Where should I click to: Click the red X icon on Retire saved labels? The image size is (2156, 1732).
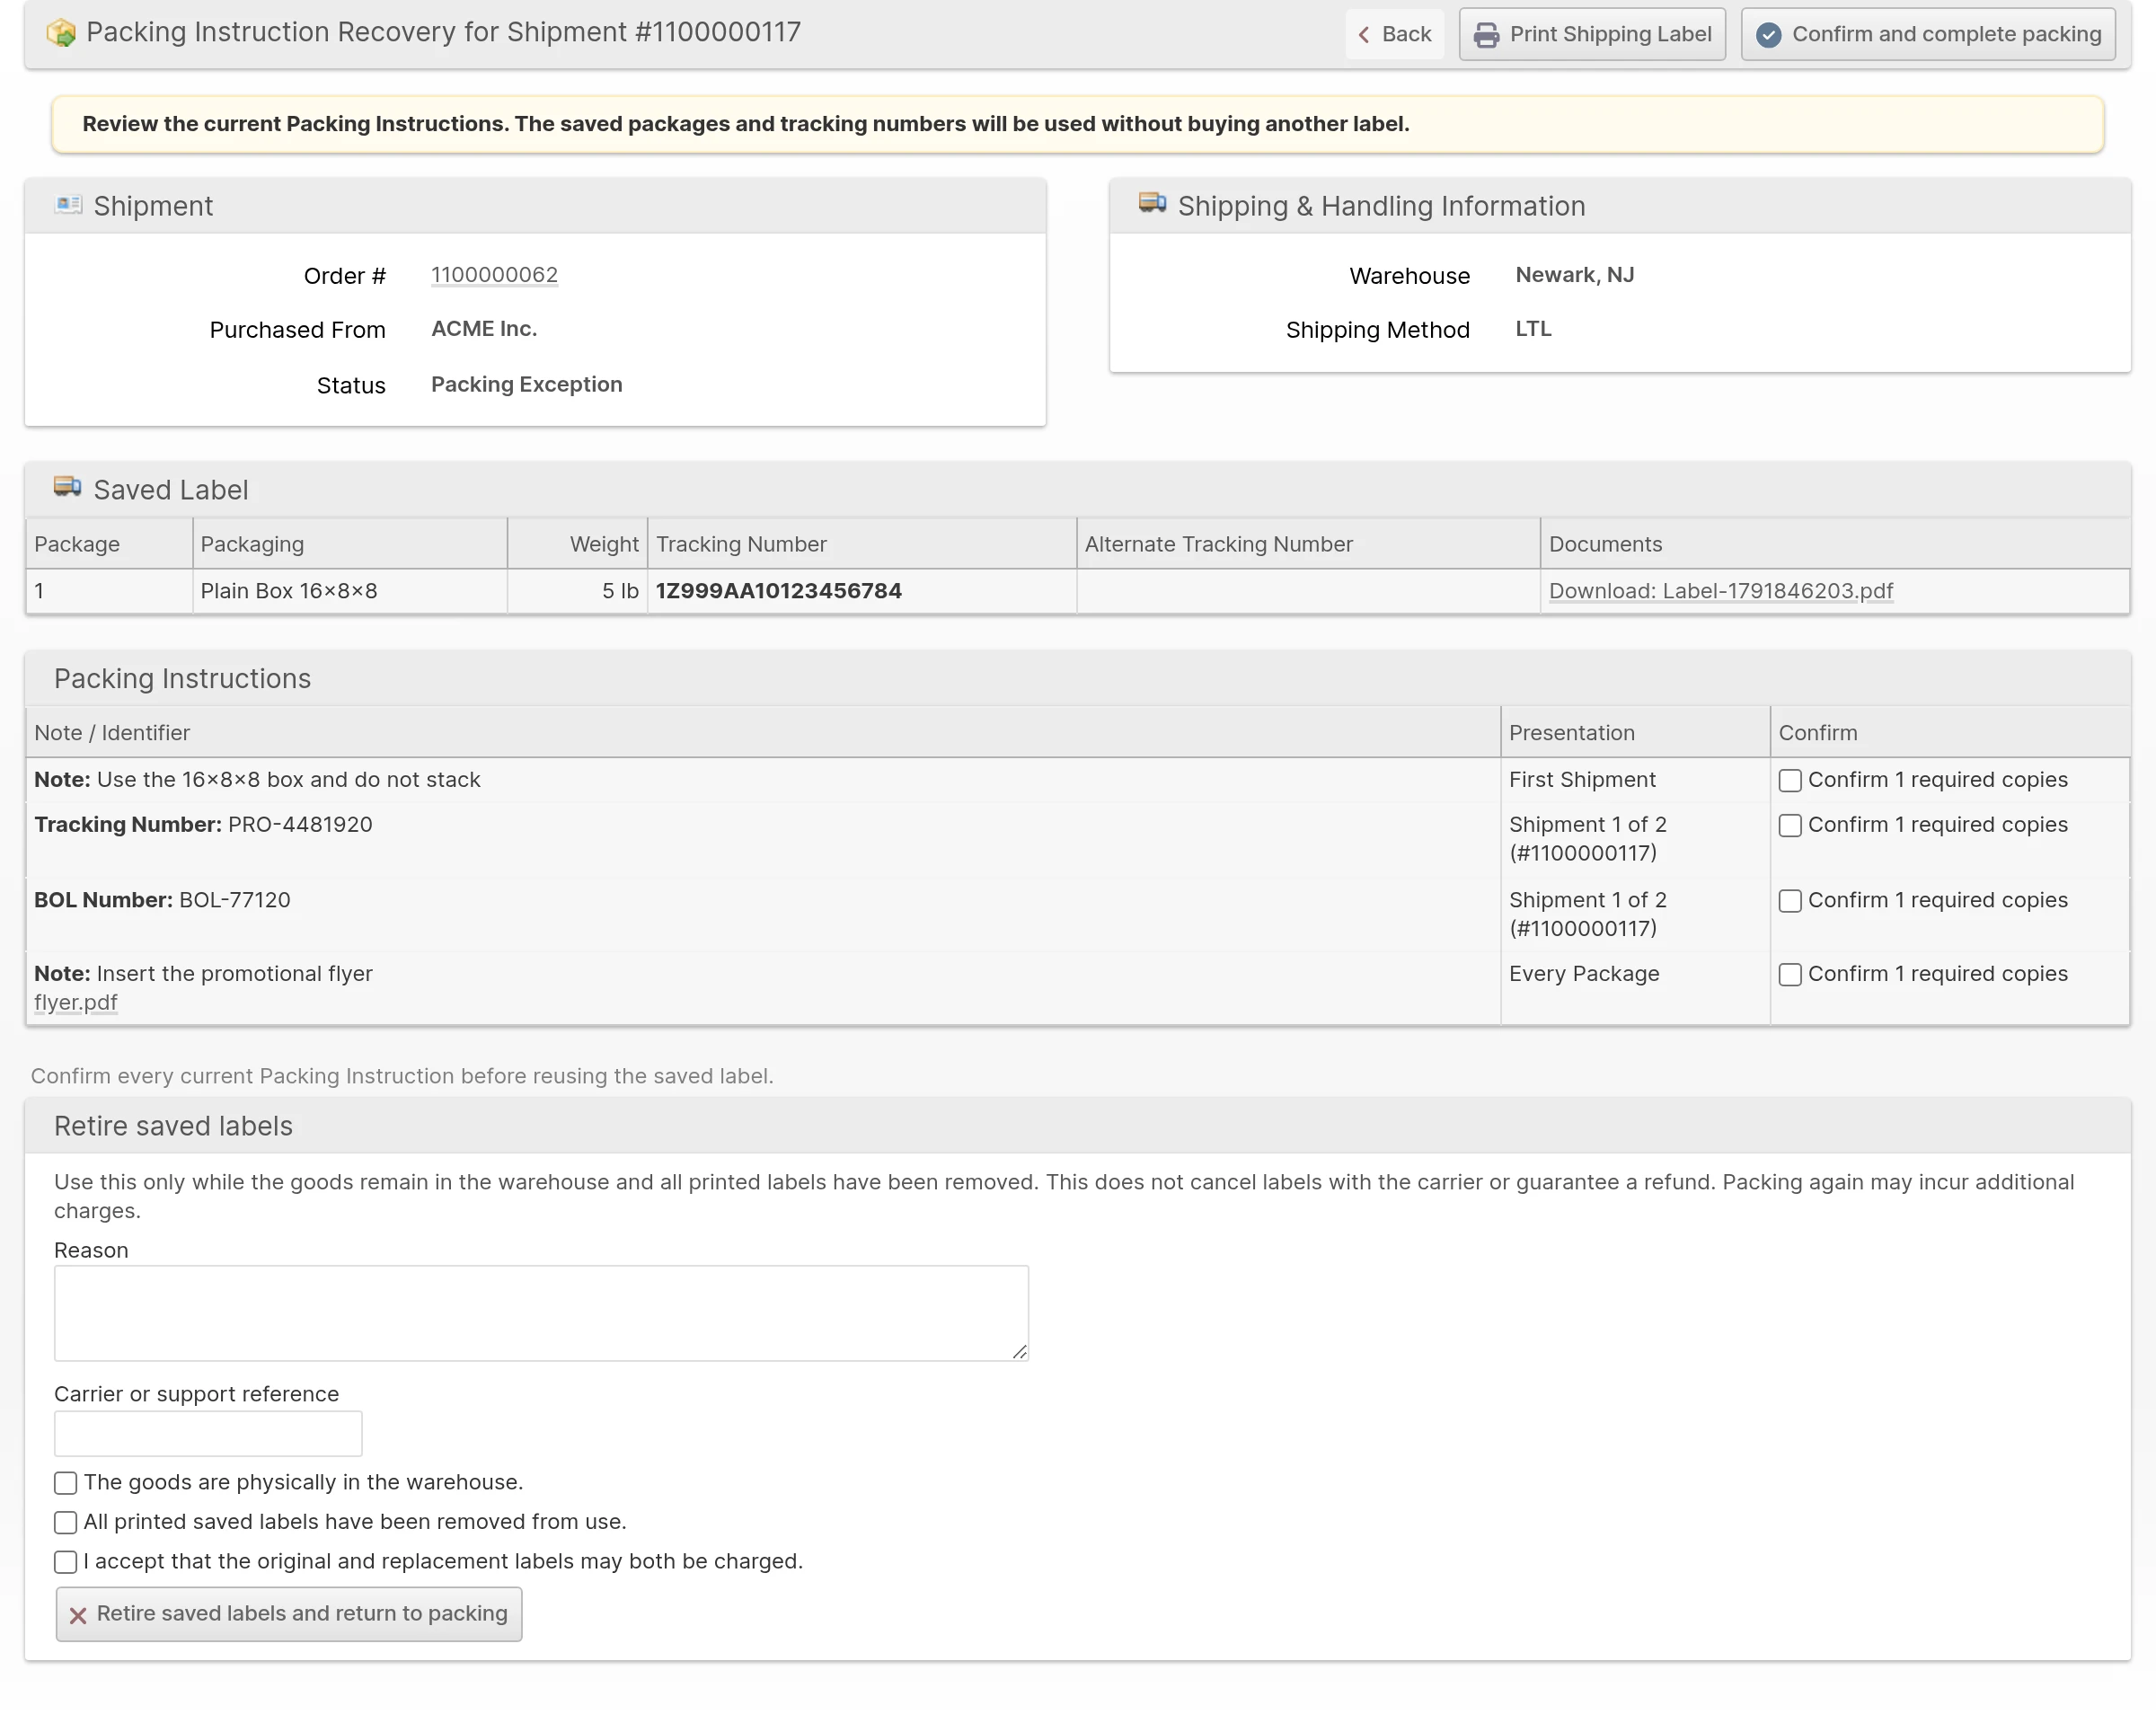click(78, 1615)
